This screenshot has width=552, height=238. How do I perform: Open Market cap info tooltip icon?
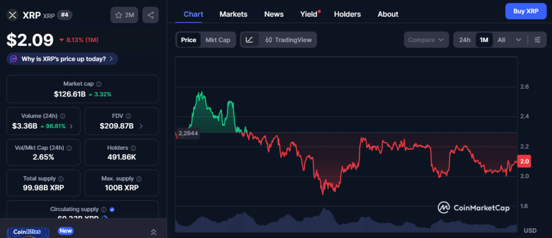pos(99,84)
